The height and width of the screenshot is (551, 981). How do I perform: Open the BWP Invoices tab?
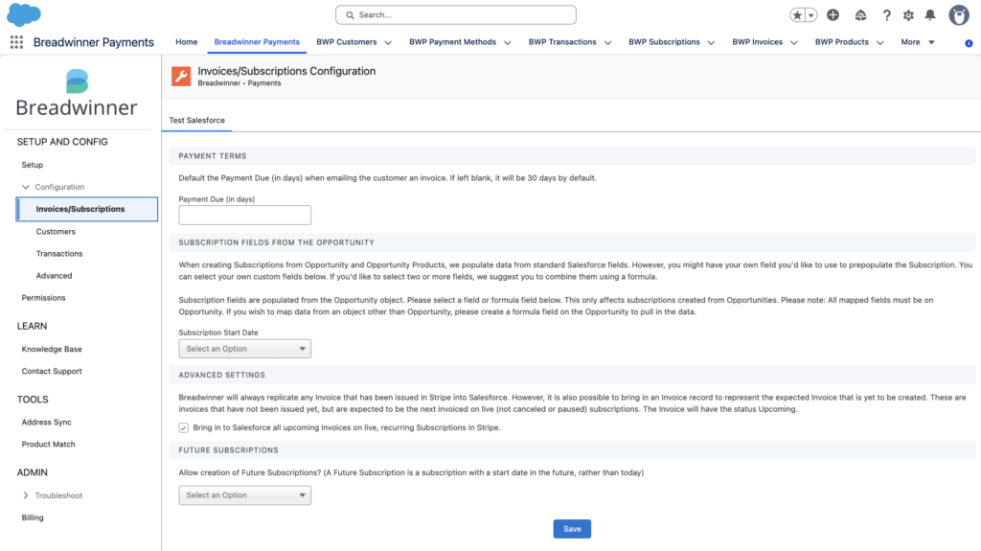coord(757,42)
